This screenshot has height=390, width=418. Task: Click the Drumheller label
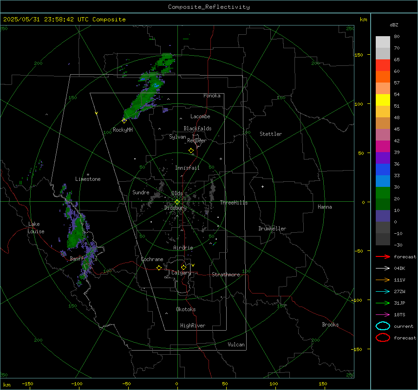point(272,229)
